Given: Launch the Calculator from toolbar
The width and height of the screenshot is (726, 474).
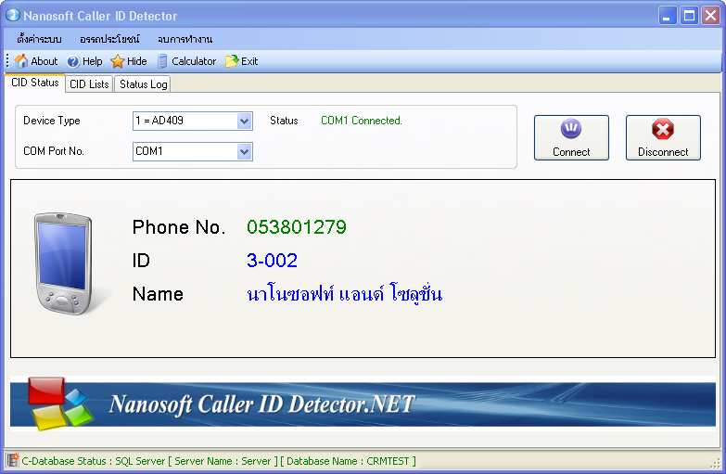Looking at the screenshot, I should 186,61.
